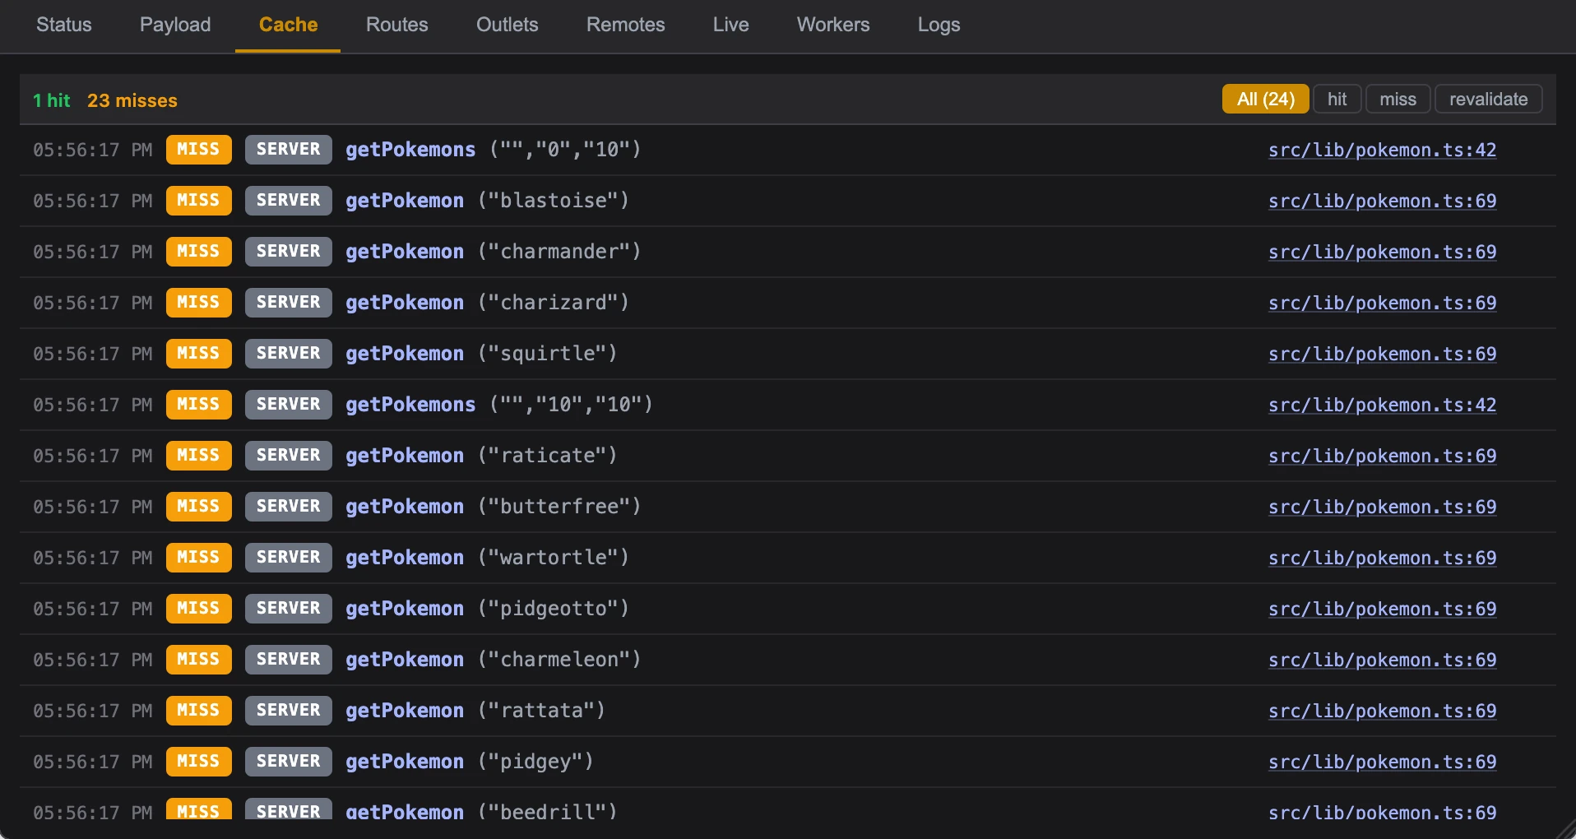The width and height of the screenshot is (1576, 839).
Task: Open source link for getPokemon blastoise row
Action: [x=1382, y=201]
